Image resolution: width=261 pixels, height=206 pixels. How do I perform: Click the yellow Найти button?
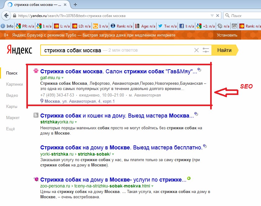point(224,50)
